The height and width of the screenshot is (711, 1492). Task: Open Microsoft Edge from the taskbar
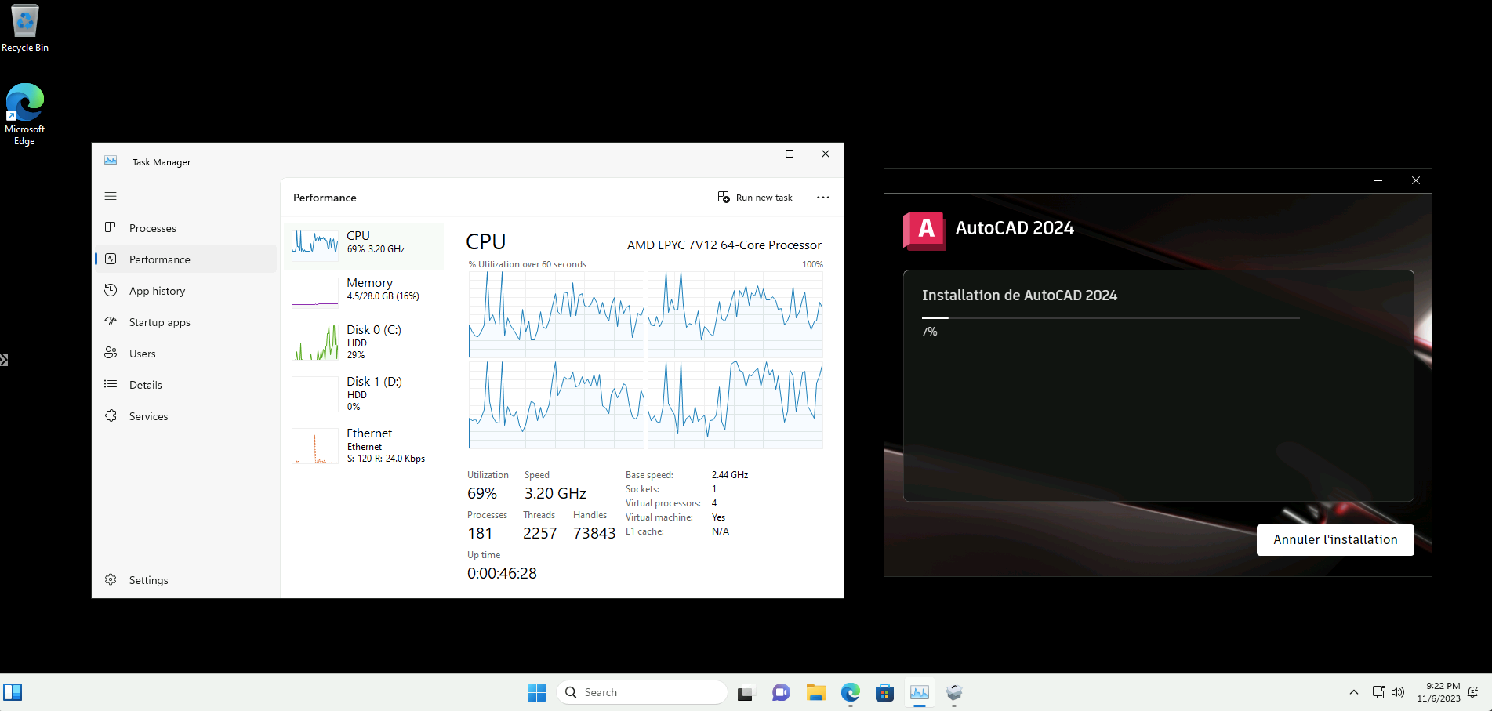[x=851, y=692]
